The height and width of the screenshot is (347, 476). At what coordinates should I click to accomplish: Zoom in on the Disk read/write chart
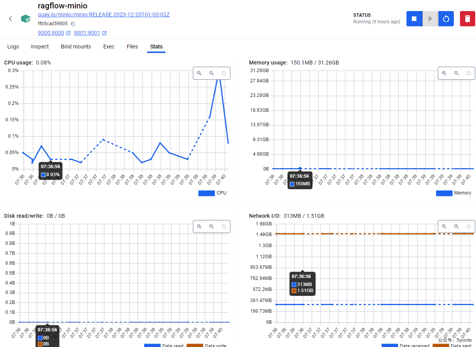point(199,227)
